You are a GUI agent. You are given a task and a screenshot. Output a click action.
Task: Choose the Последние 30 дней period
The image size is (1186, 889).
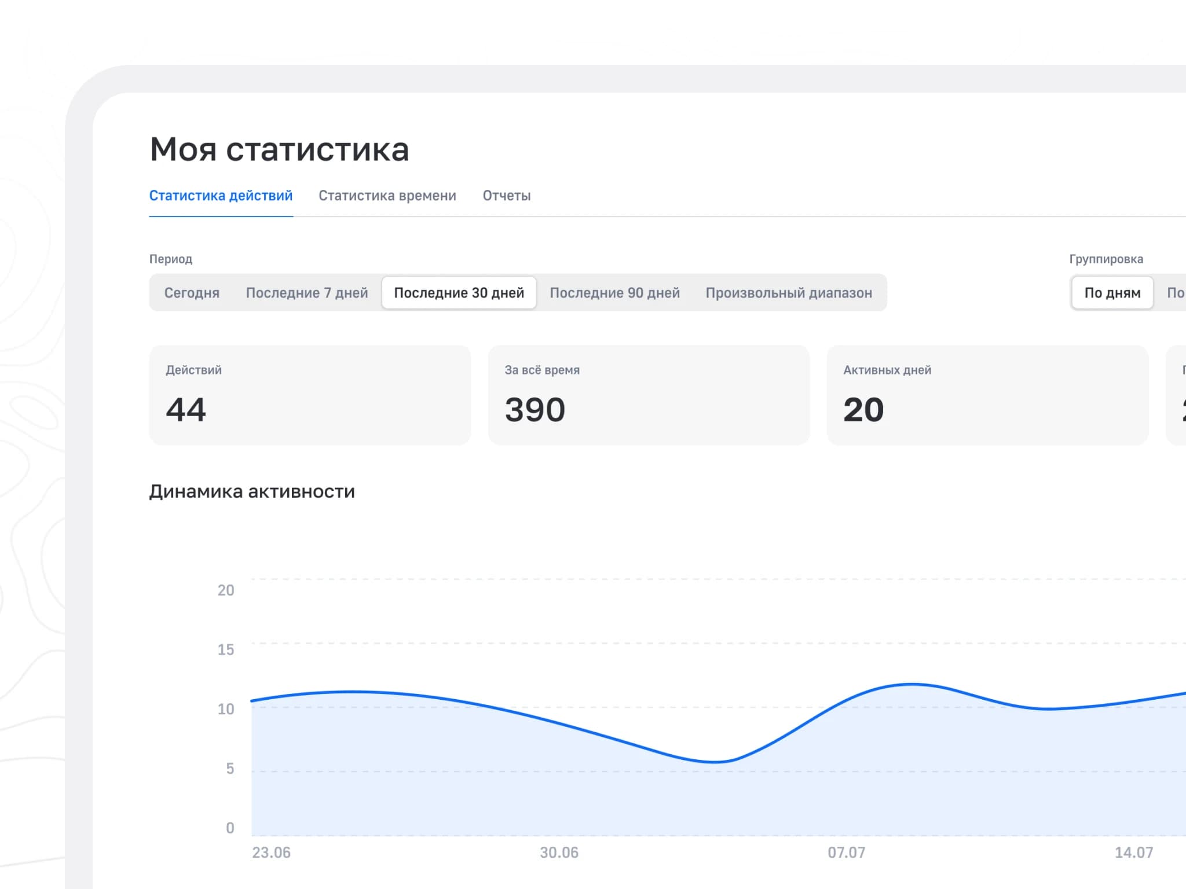(x=459, y=293)
